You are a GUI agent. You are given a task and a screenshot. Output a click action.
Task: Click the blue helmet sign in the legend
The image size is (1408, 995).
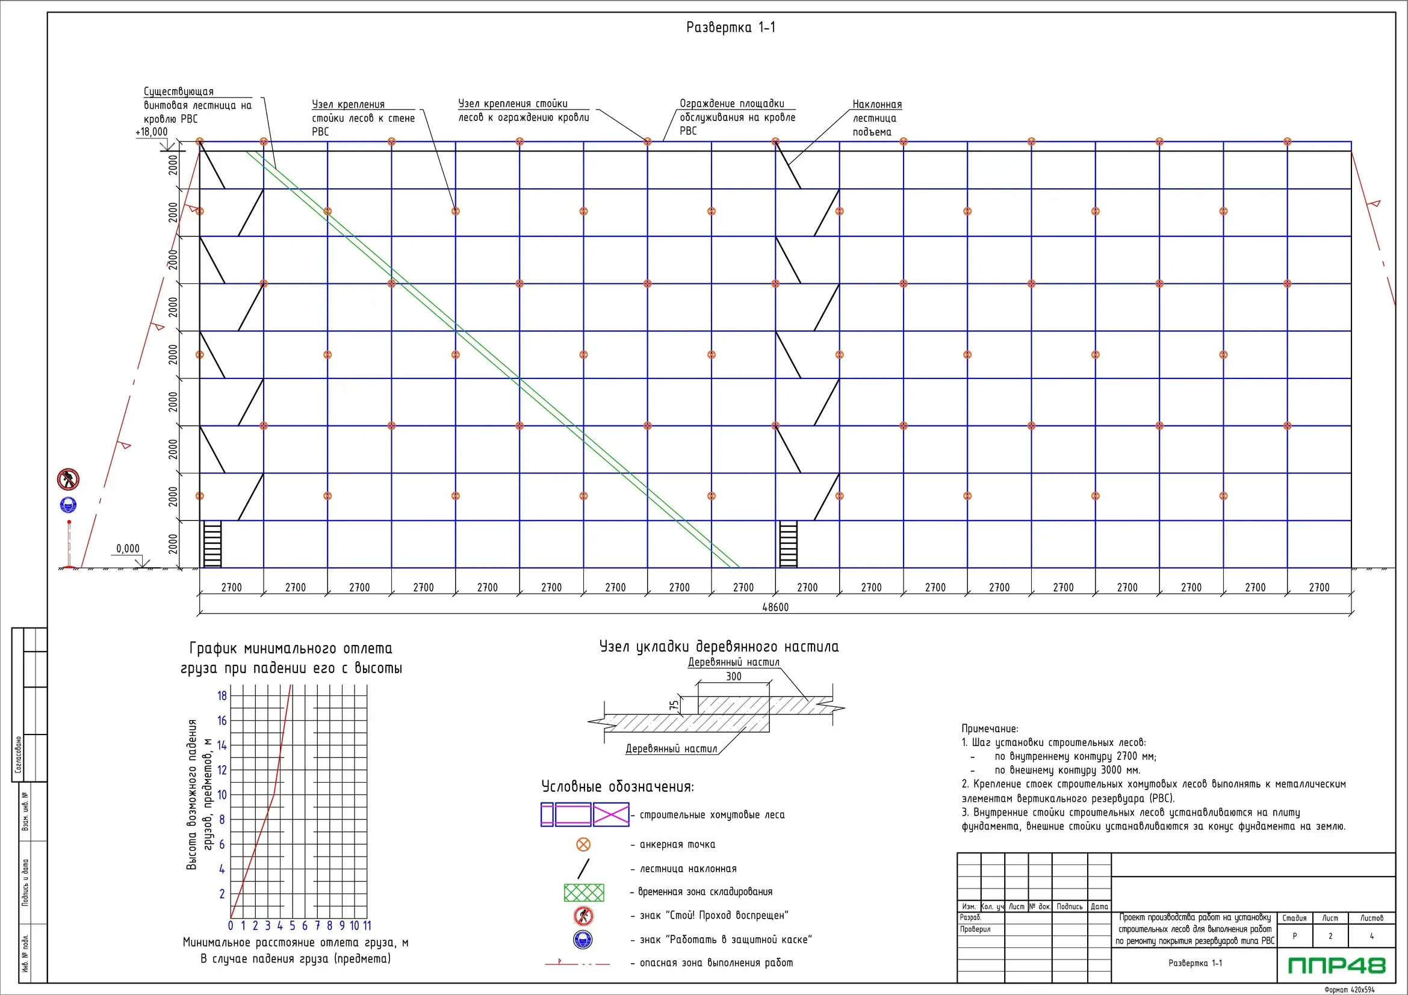coord(583,940)
